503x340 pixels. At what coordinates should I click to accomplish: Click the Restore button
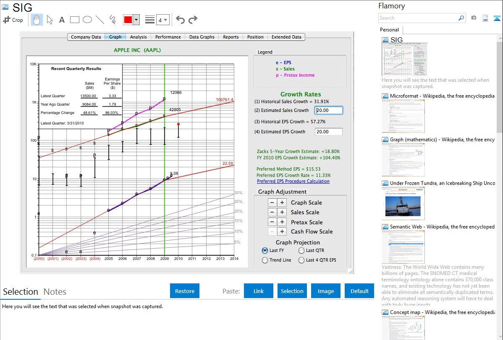coord(185,291)
